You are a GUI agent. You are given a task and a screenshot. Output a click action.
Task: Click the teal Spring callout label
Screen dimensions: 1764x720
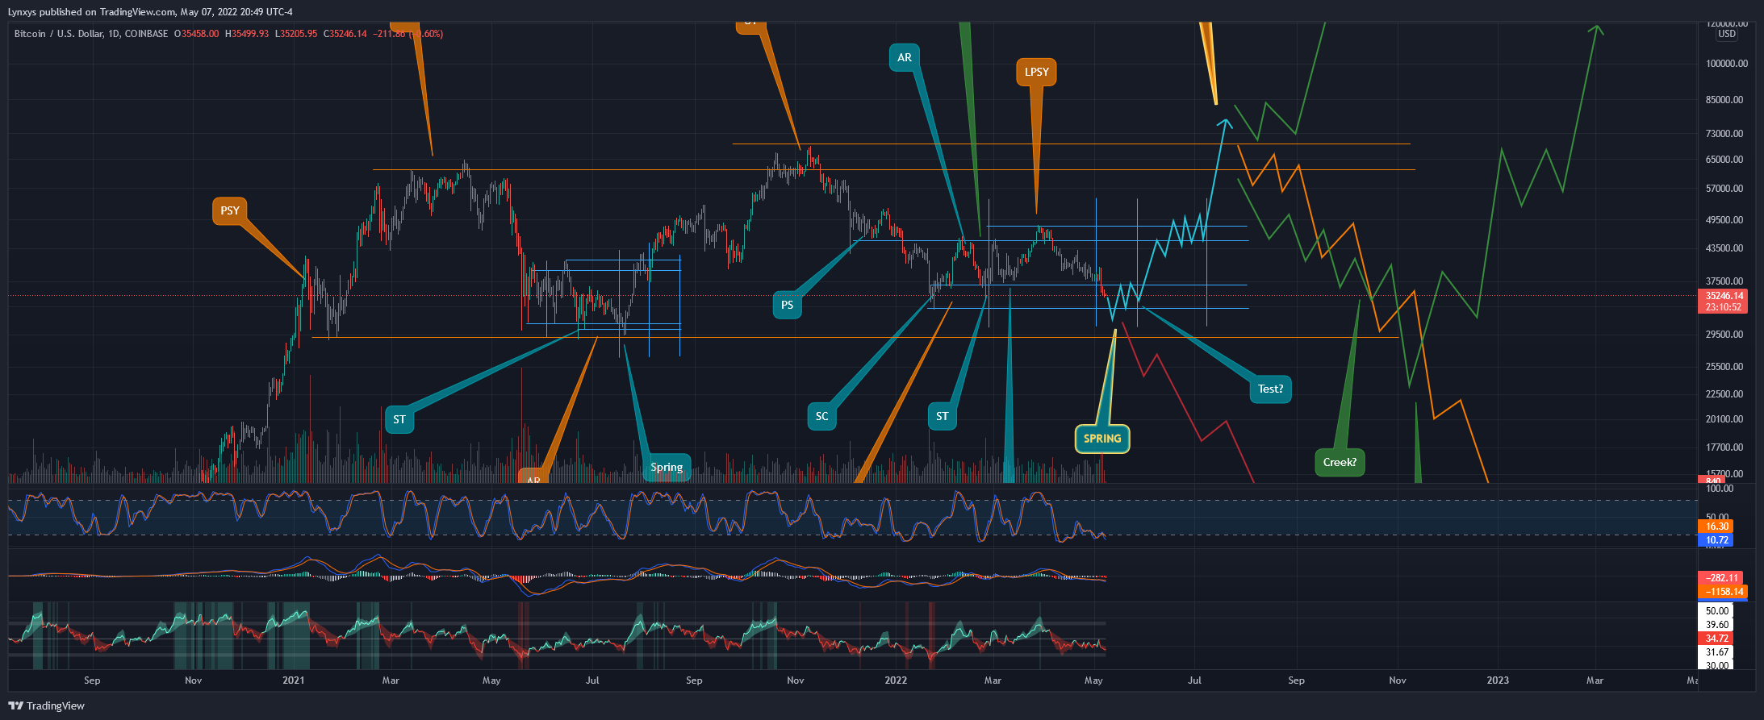pyautogui.click(x=667, y=467)
